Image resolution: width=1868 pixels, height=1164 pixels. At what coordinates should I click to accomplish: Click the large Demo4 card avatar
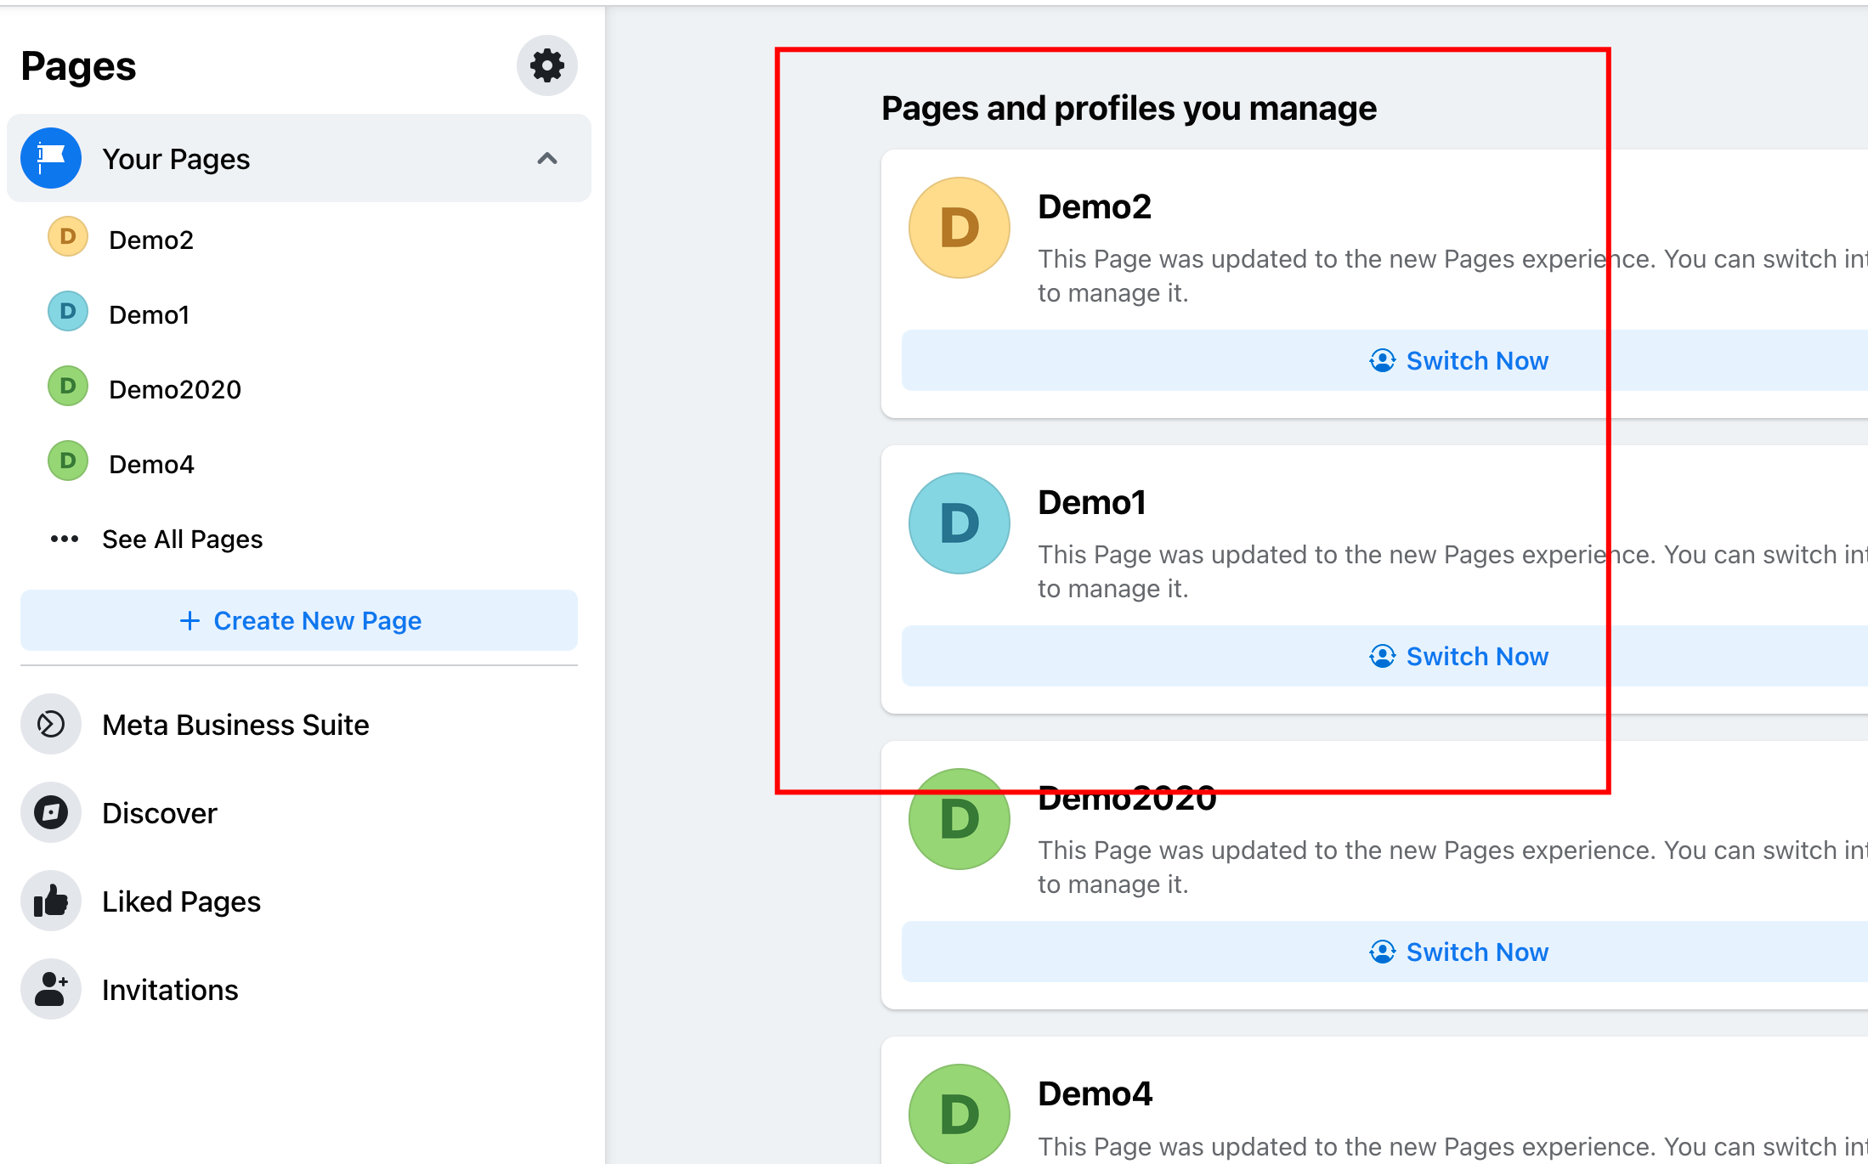click(x=959, y=1114)
